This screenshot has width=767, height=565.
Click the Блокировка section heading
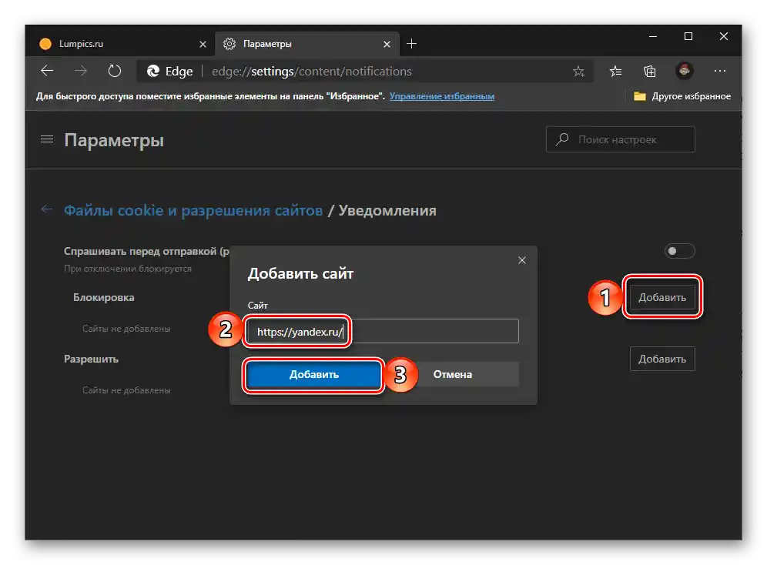(x=104, y=297)
